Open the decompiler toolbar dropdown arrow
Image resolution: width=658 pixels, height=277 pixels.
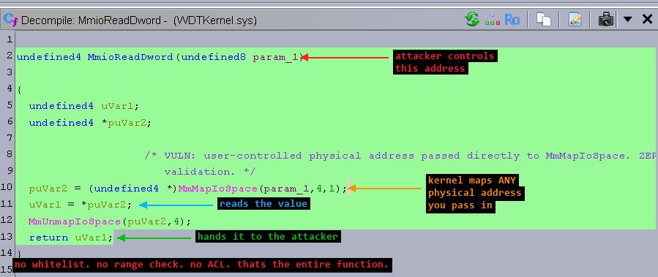point(628,19)
